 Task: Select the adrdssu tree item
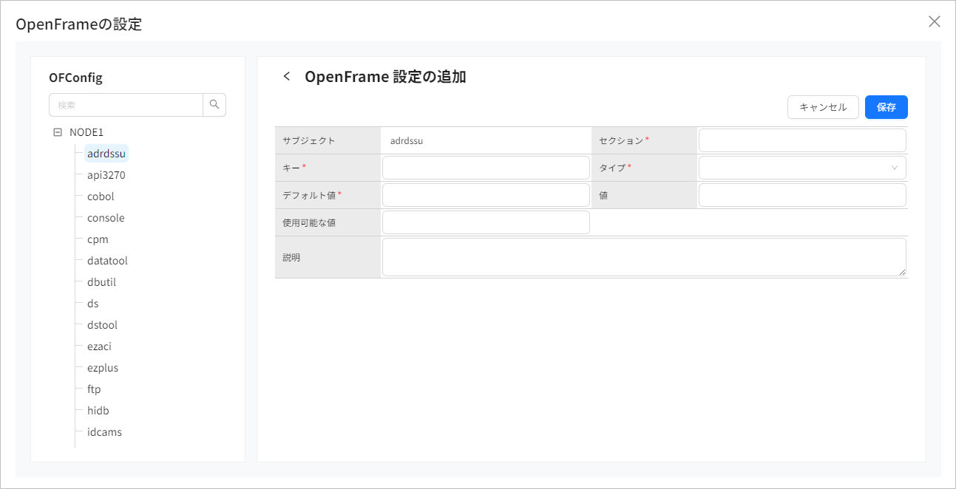tap(106, 153)
